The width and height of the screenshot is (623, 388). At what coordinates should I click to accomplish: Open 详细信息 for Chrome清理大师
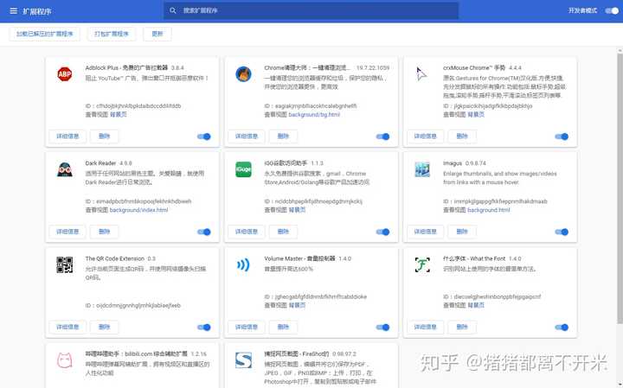coord(247,136)
